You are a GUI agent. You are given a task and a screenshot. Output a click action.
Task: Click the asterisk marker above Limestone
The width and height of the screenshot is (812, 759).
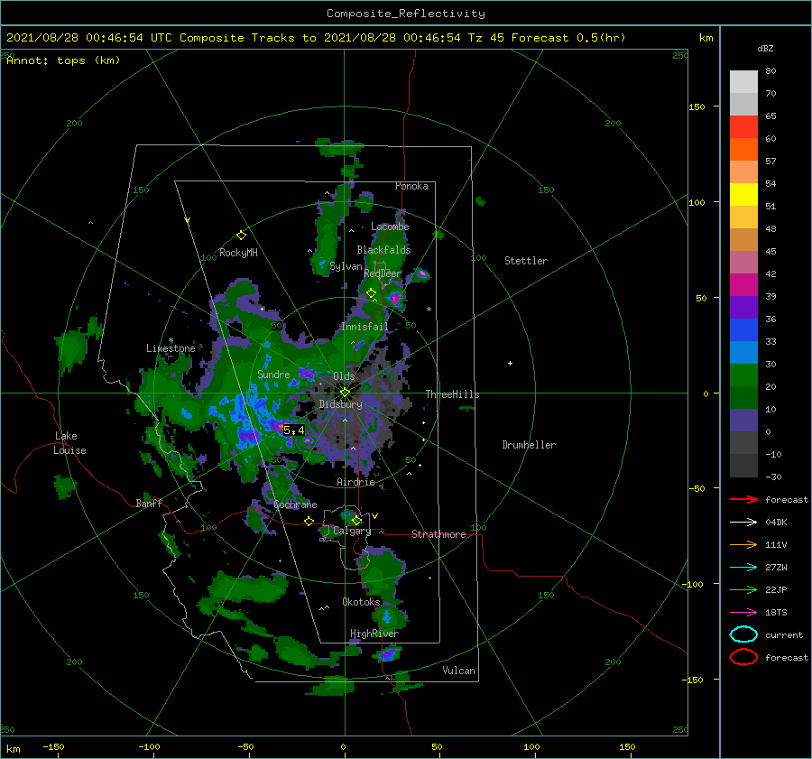click(x=171, y=340)
